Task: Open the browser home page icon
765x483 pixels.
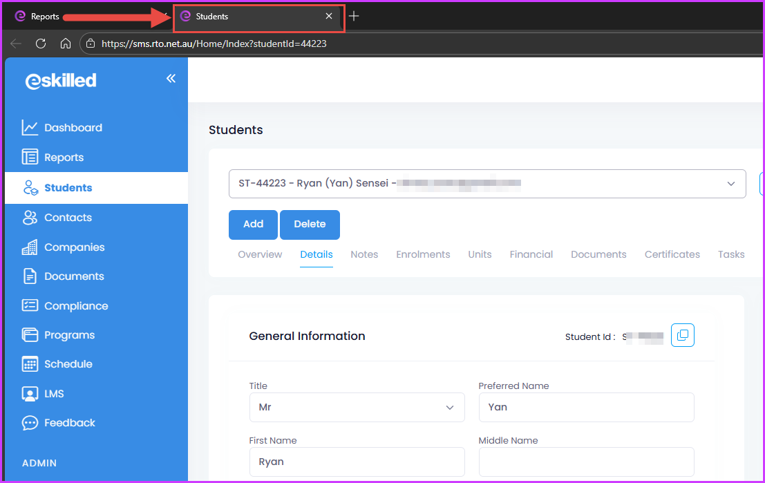Action: pyautogui.click(x=66, y=44)
